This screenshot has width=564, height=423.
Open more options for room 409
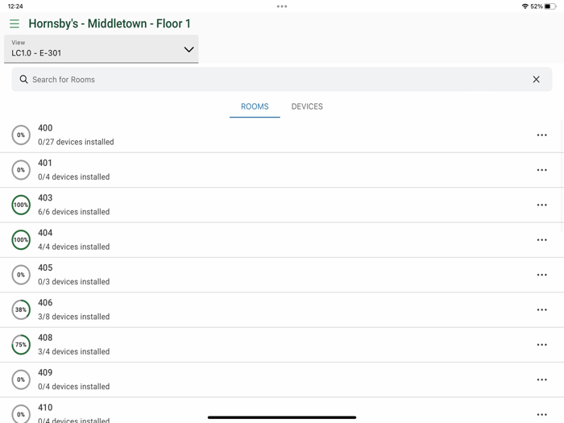[541, 379]
